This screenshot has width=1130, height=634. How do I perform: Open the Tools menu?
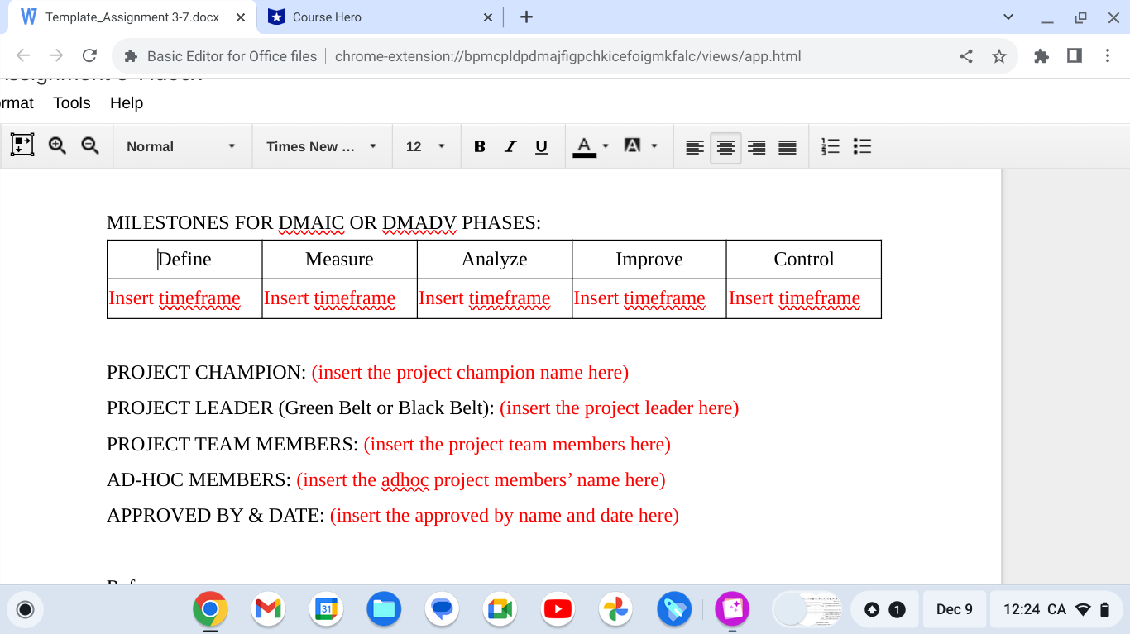point(71,102)
